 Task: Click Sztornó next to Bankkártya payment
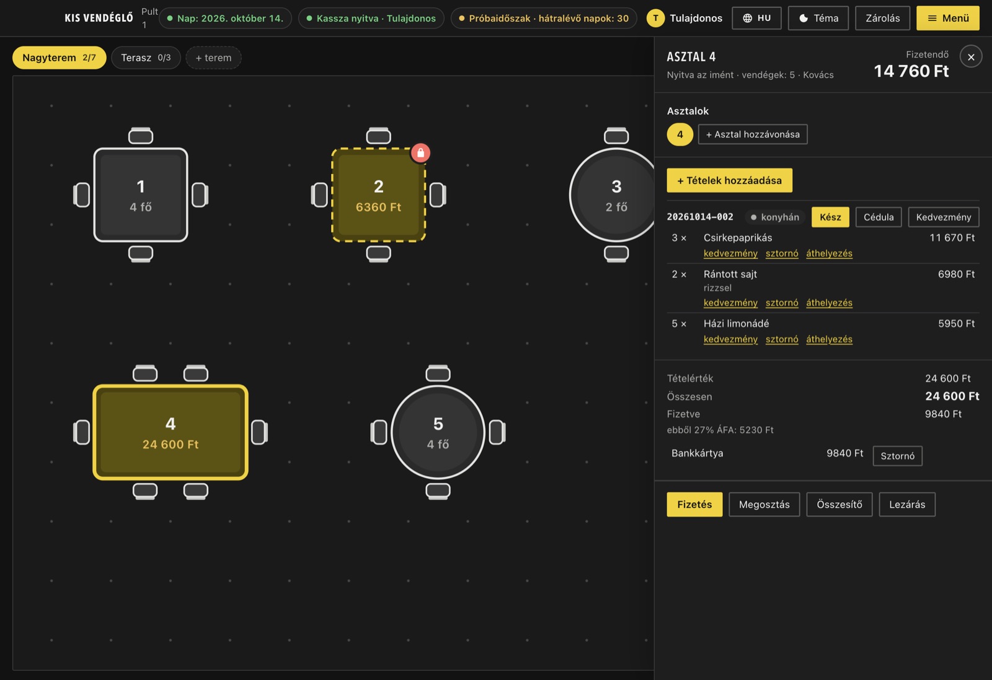coord(897,456)
